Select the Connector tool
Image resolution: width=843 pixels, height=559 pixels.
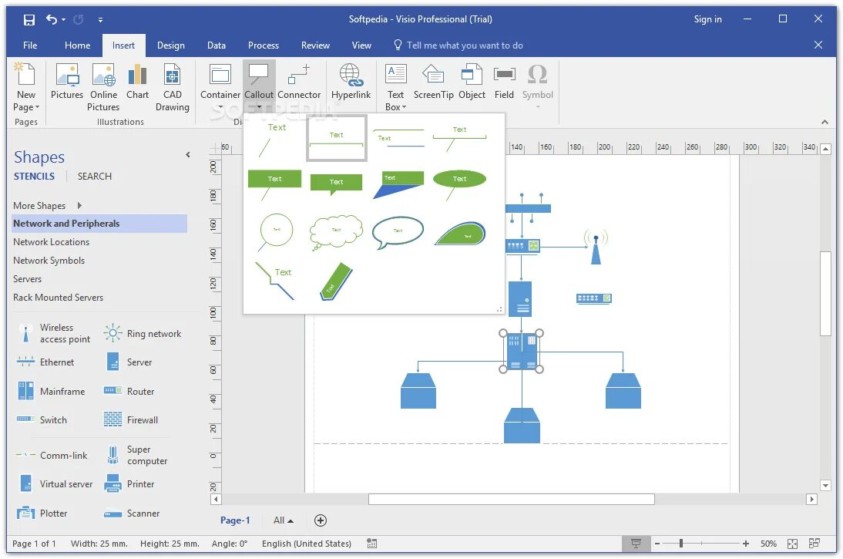299,81
